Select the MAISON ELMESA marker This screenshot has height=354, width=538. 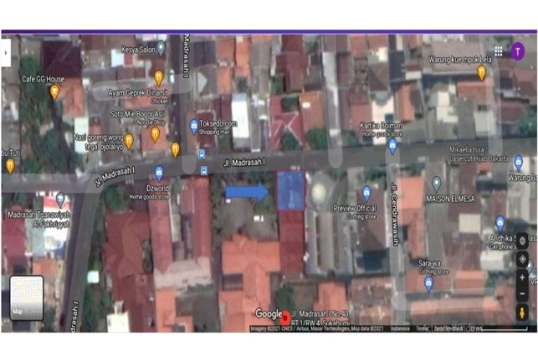click(x=436, y=183)
